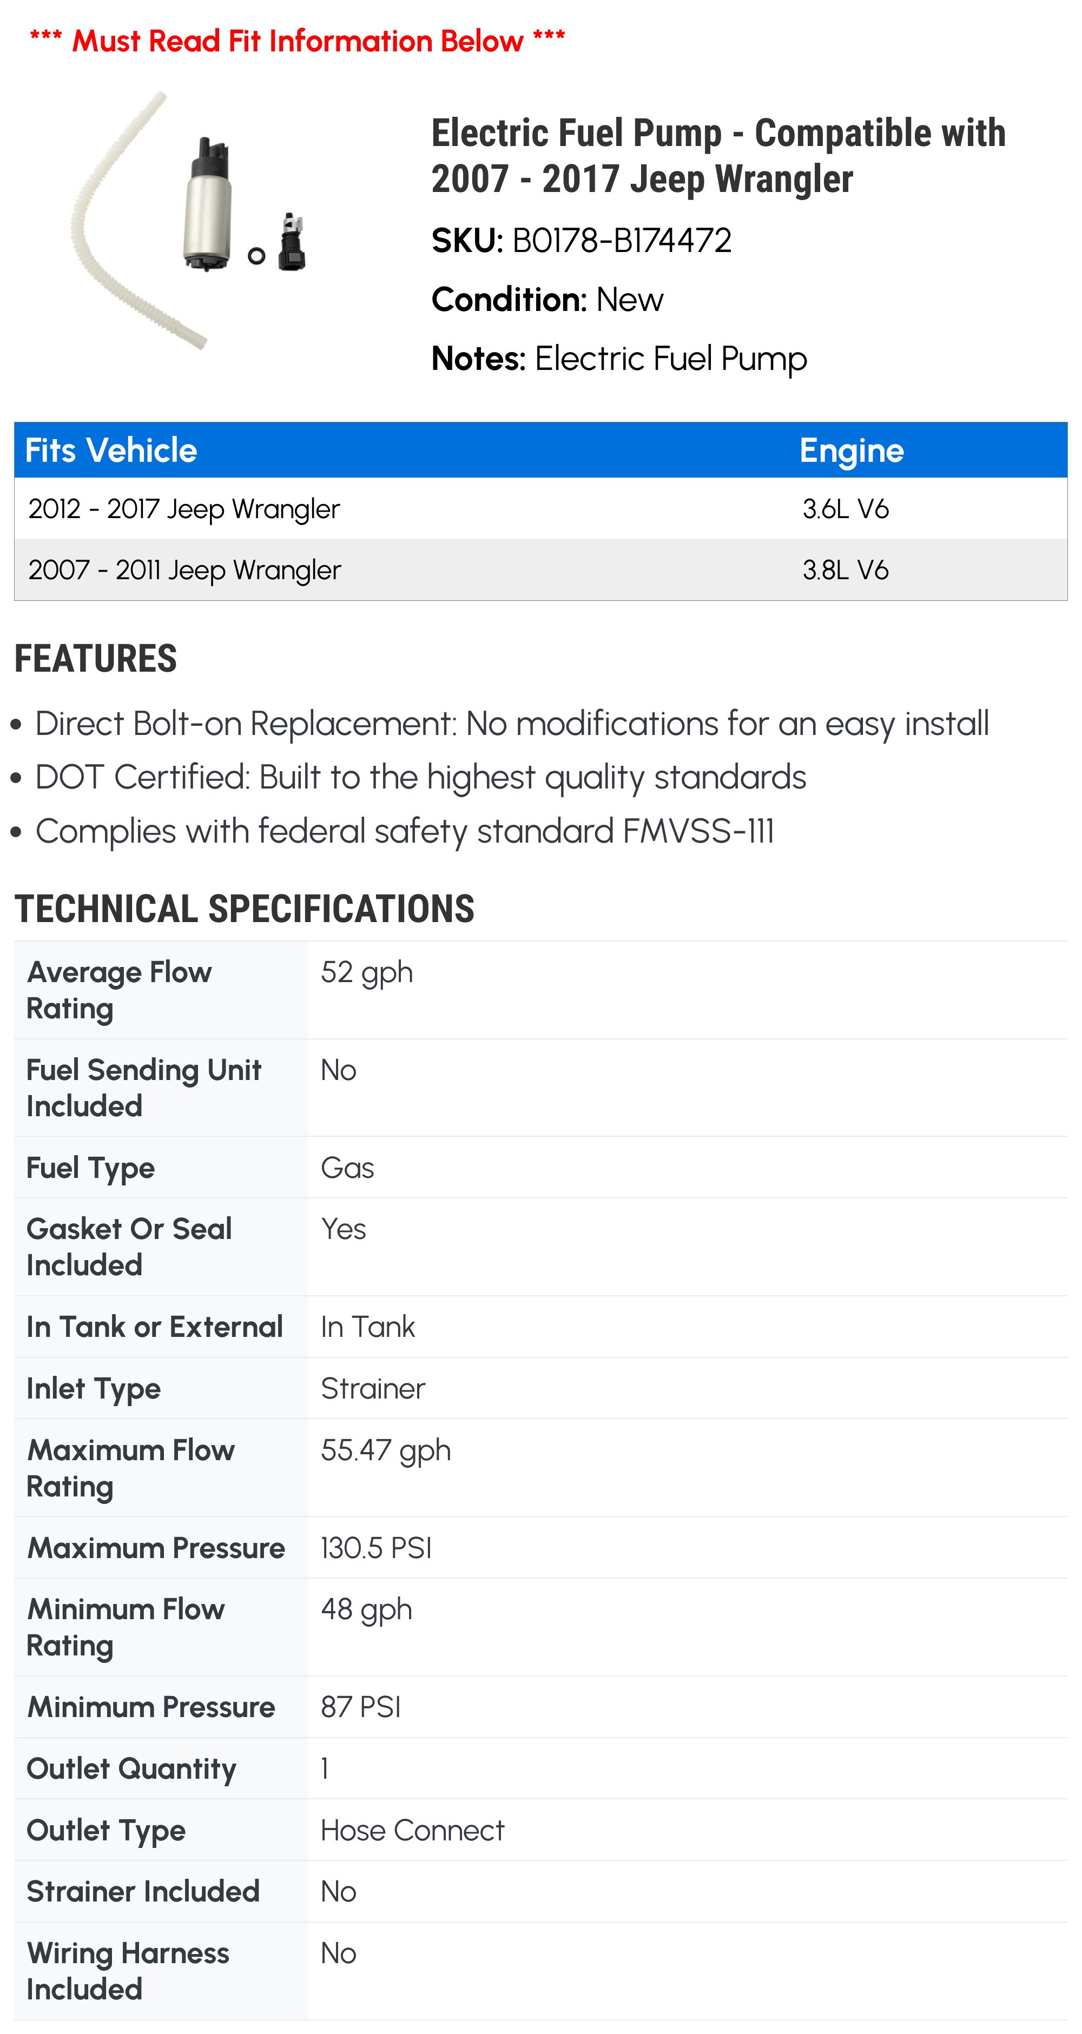
Task: Select the SKU number B0178-B174472
Action: 622,241
